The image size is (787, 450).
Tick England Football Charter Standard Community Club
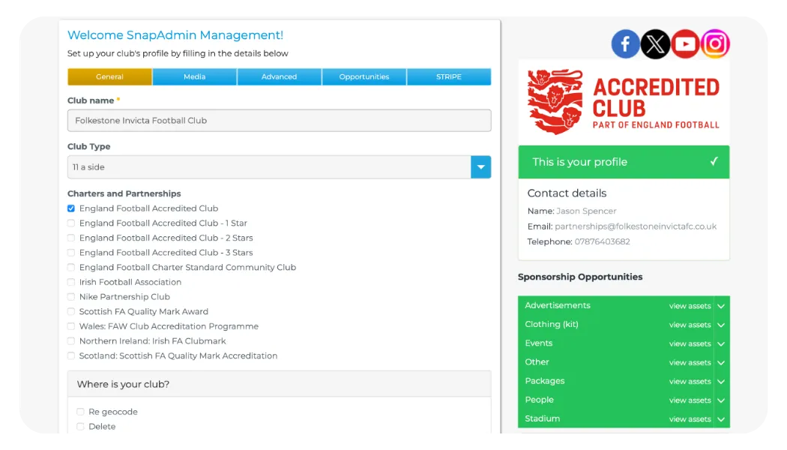(71, 267)
